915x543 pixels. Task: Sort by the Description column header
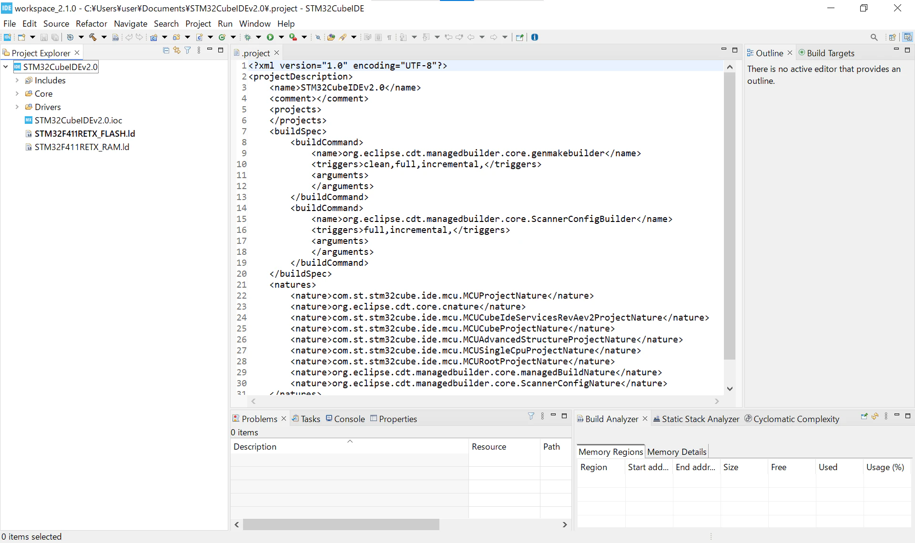coord(349,446)
